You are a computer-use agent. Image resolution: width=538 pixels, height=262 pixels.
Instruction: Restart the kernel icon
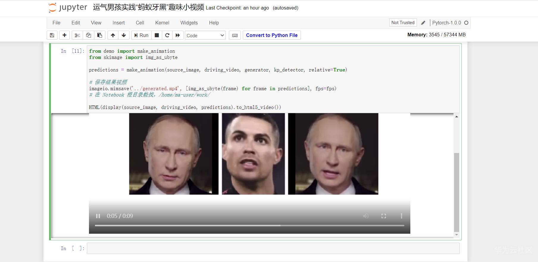click(x=167, y=35)
